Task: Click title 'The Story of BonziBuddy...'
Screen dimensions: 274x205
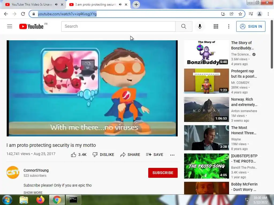Action: [x=242, y=45]
